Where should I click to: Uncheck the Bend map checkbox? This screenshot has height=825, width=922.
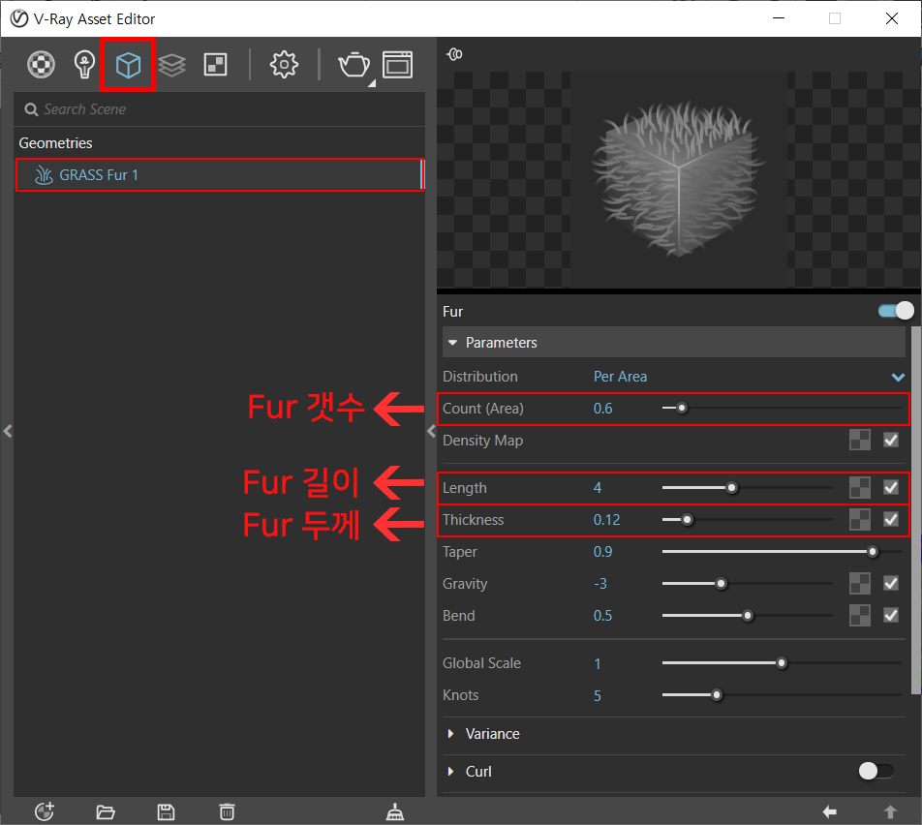click(891, 615)
